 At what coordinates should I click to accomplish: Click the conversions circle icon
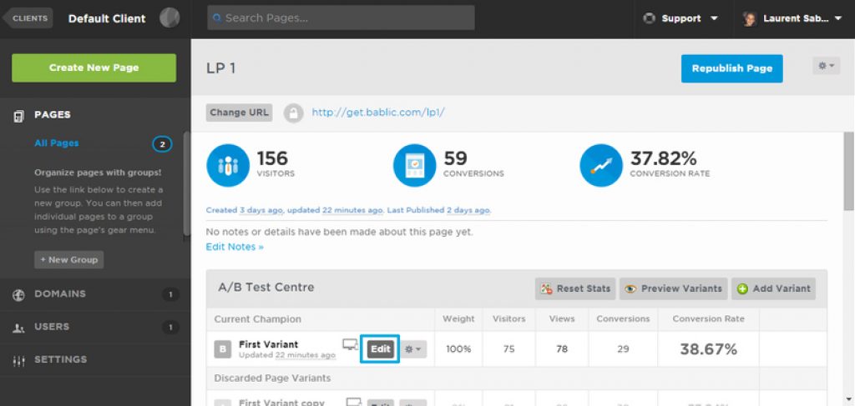tap(415, 165)
